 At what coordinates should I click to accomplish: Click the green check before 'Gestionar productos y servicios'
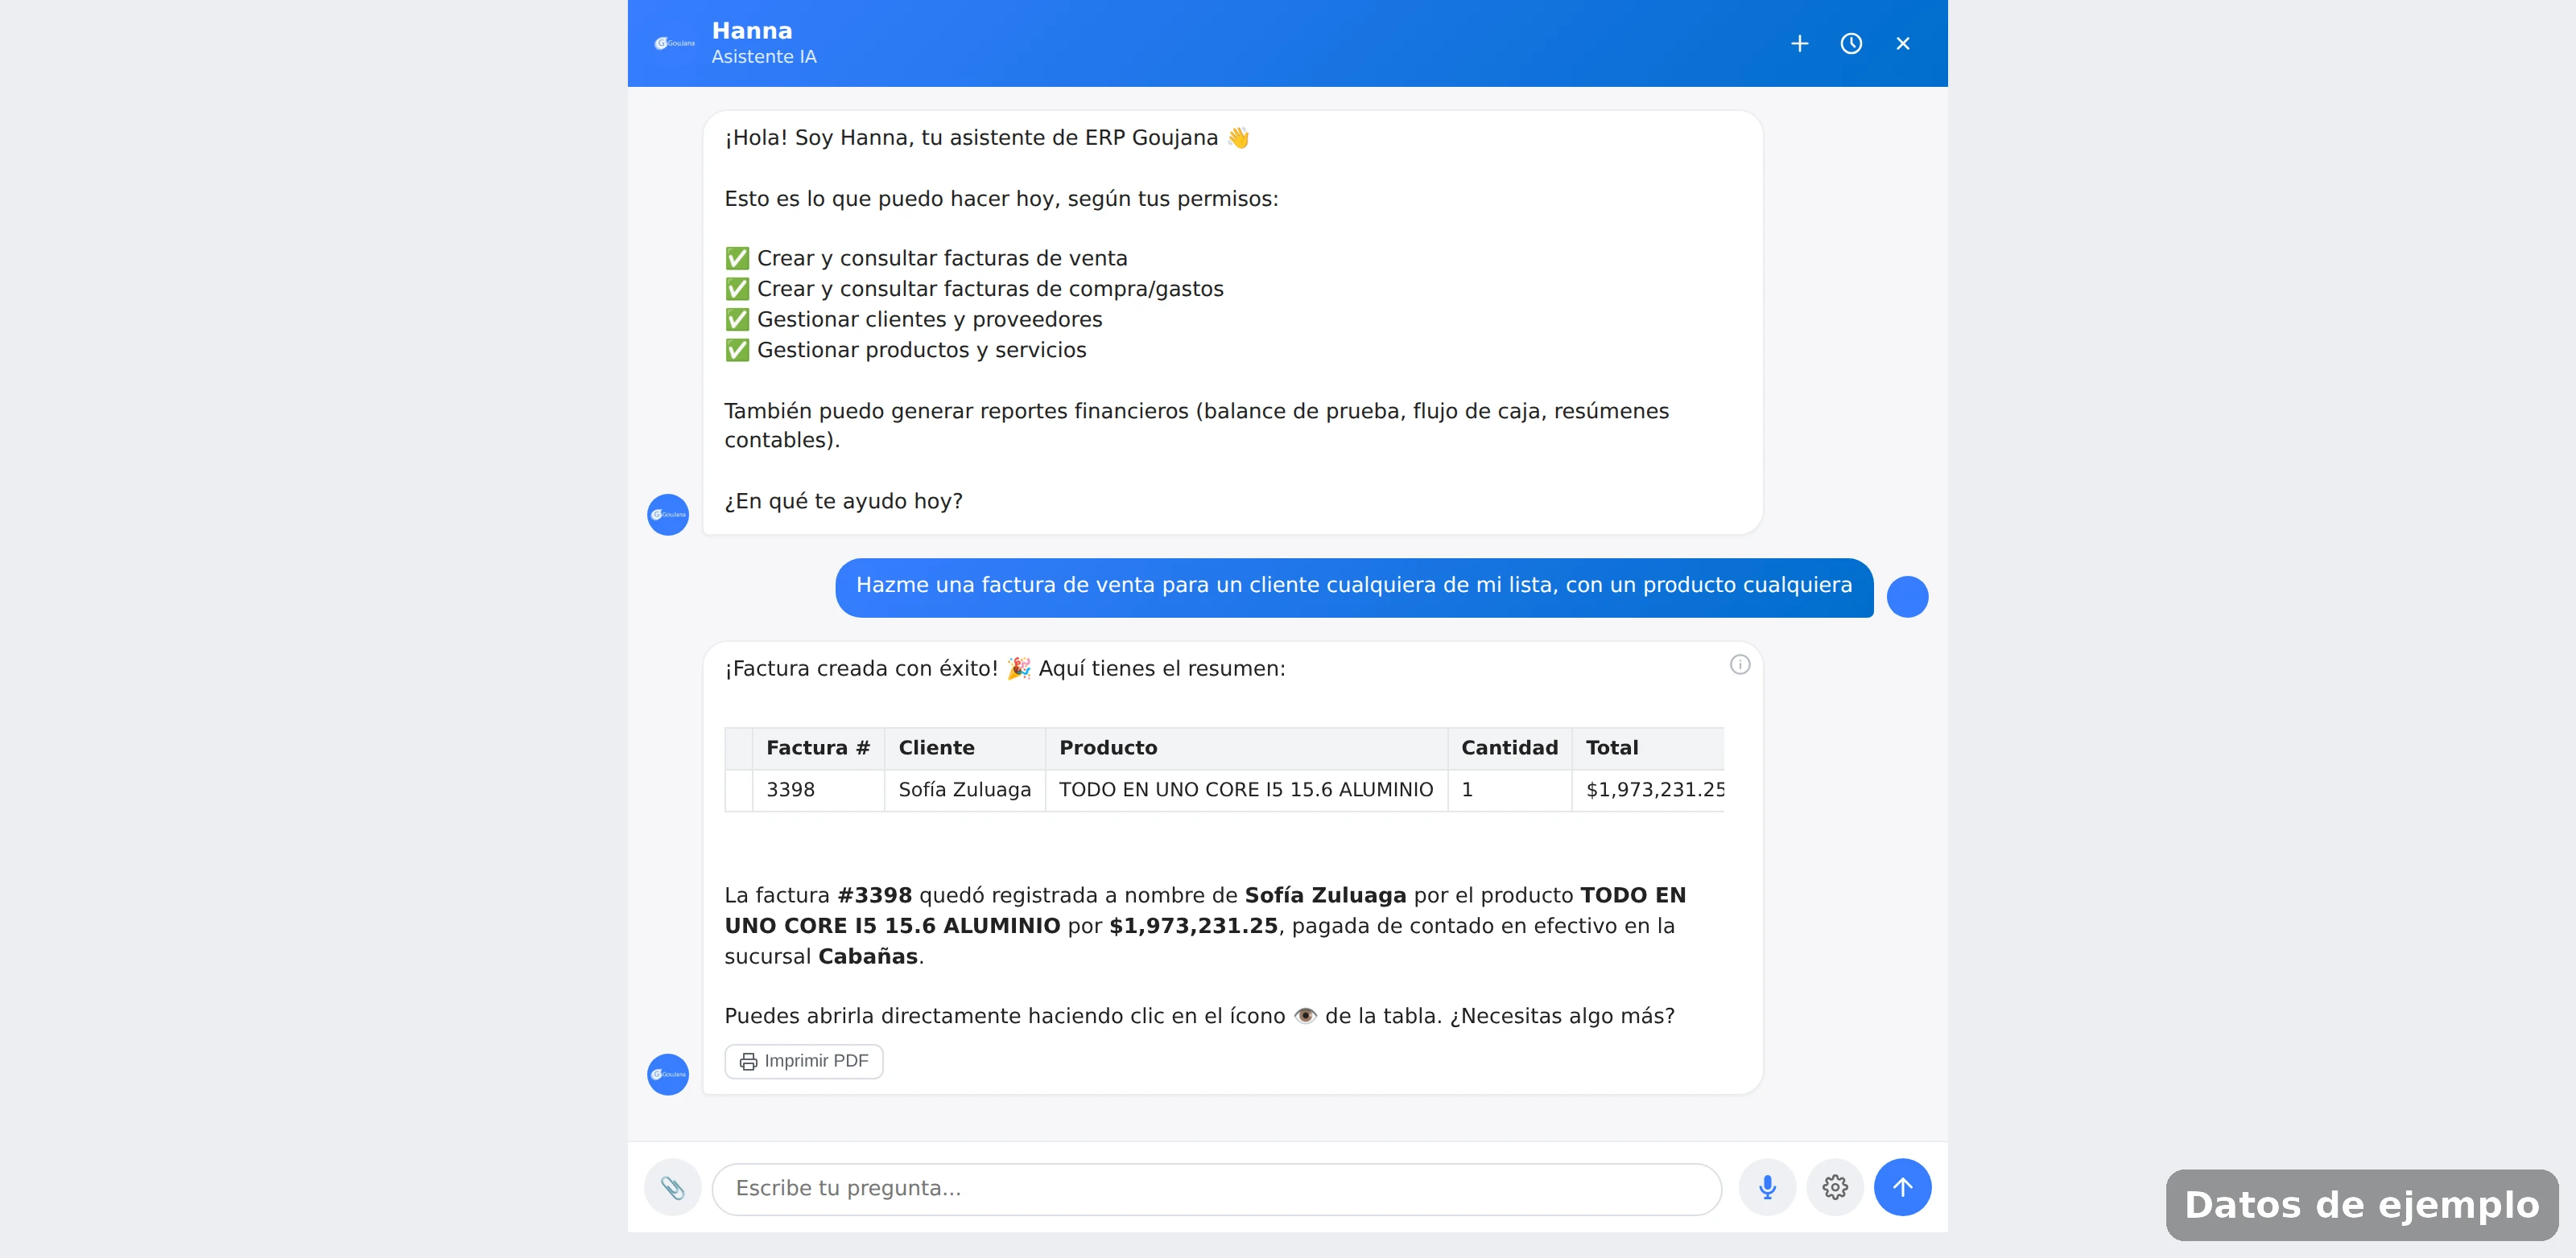[x=737, y=350]
